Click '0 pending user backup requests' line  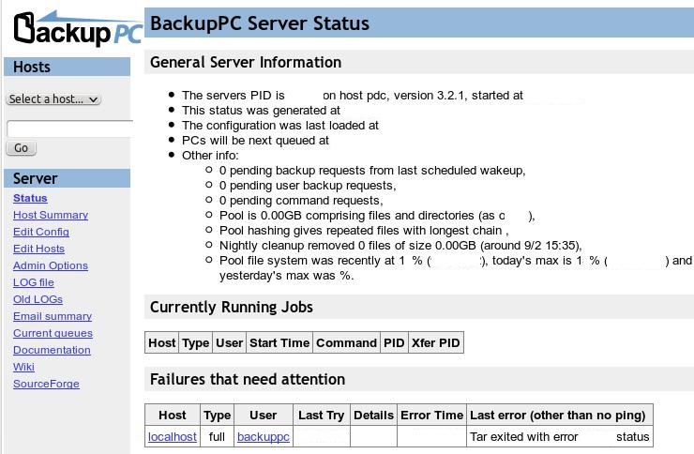point(308,186)
